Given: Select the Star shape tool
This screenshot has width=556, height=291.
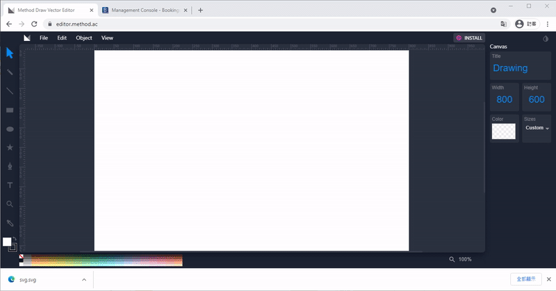Looking at the screenshot, I should pos(10,147).
